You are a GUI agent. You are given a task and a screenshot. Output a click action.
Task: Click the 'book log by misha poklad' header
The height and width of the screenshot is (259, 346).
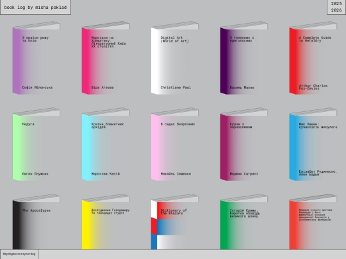click(x=35, y=7)
